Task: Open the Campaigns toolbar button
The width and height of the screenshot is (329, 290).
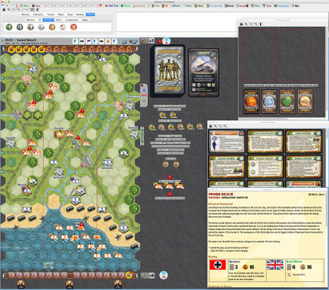Action: click(x=282, y=6)
